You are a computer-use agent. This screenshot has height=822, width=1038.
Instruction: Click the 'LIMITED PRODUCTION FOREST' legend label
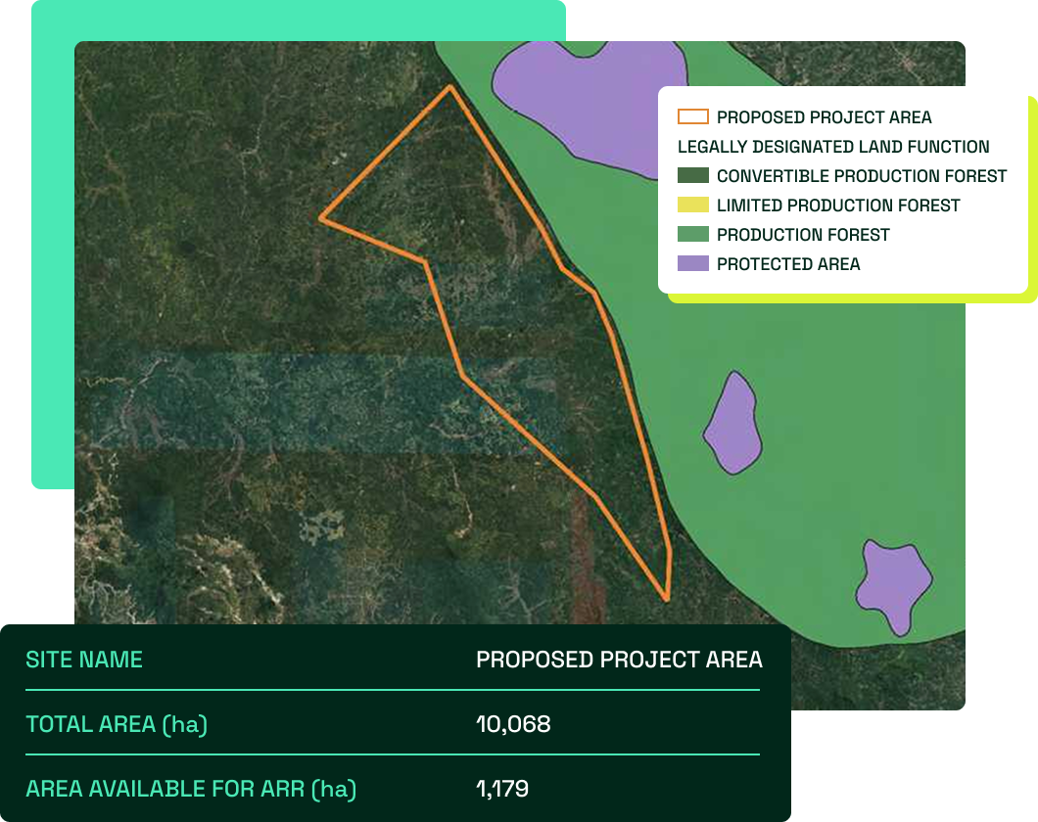tap(838, 205)
